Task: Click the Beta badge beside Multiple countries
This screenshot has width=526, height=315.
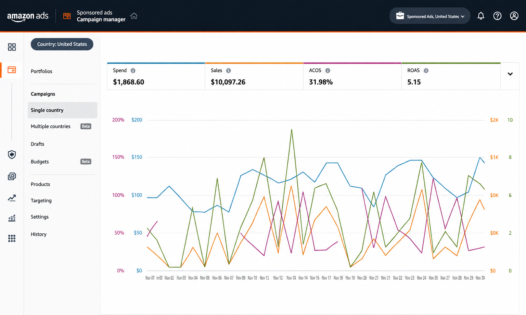Action: 86,126
